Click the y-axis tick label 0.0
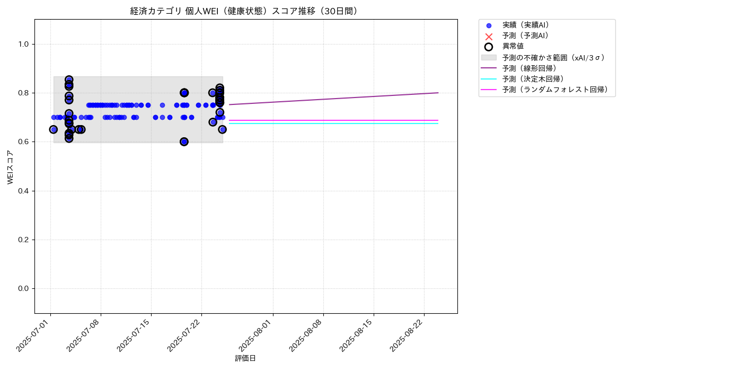 click(24, 288)
